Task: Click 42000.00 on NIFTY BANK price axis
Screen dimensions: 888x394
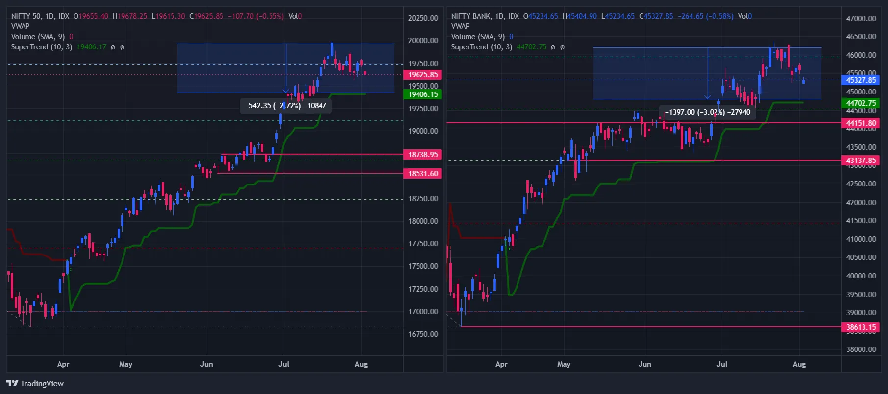Action: [861, 203]
